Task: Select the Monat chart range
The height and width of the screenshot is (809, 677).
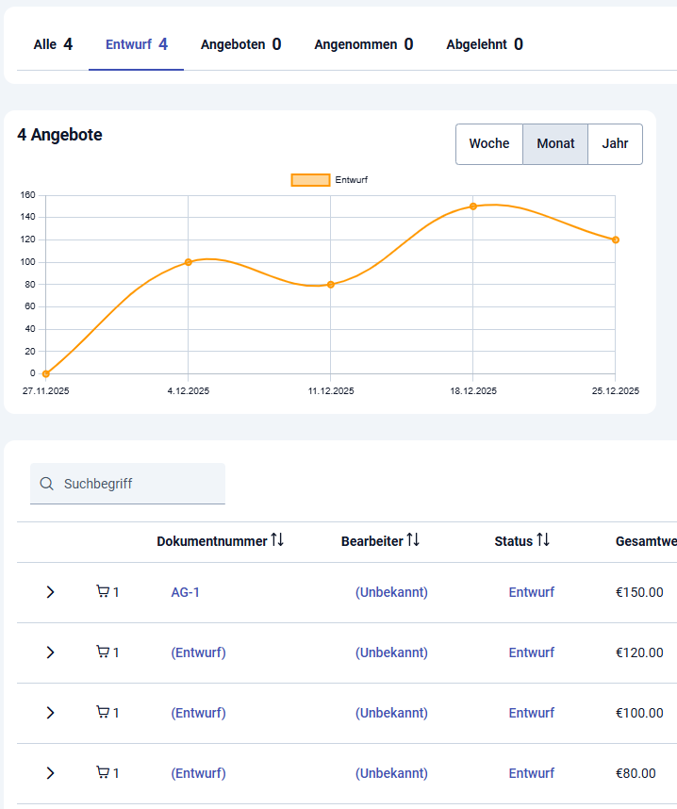Action: point(555,144)
